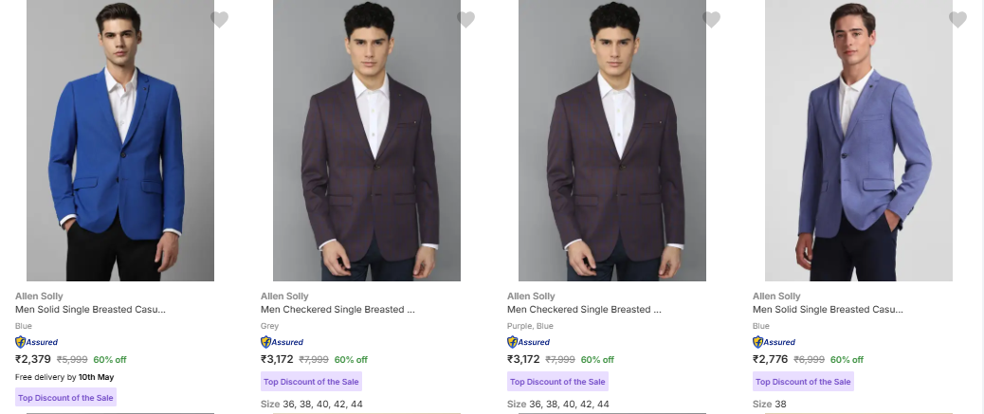Click the ₹2,776 price on fourth blazer
Screen dimensions: 984x414
coord(771,359)
